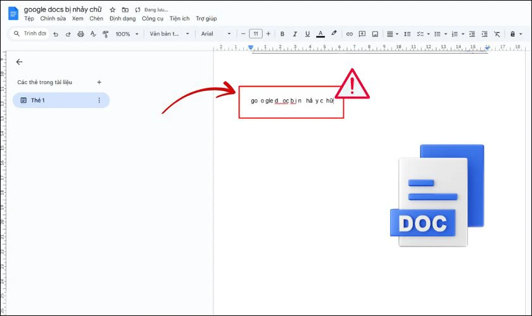Click the left indent marker on the ruler
This screenshot has width=532, height=316.
coord(251,47)
